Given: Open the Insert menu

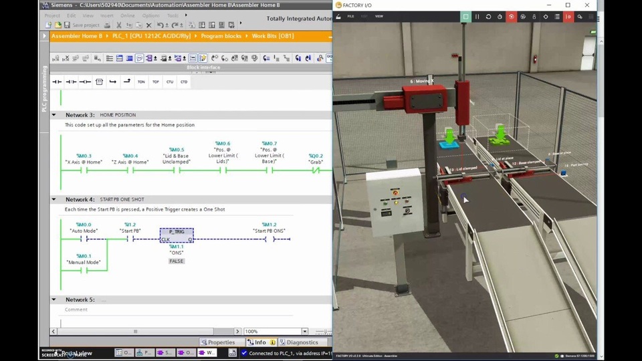Looking at the screenshot, I should [x=107, y=15].
